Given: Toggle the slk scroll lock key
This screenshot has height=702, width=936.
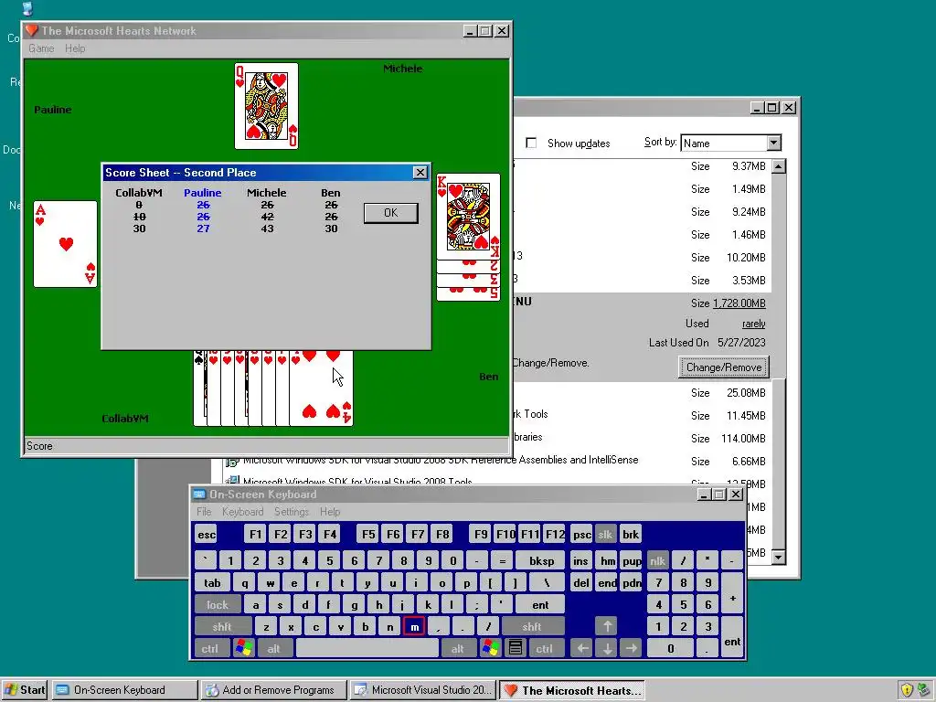Looking at the screenshot, I should click(x=605, y=534).
